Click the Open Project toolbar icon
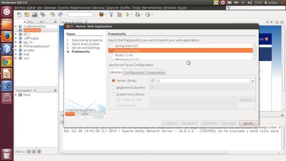286x161 pixels. tap(35, 14)
